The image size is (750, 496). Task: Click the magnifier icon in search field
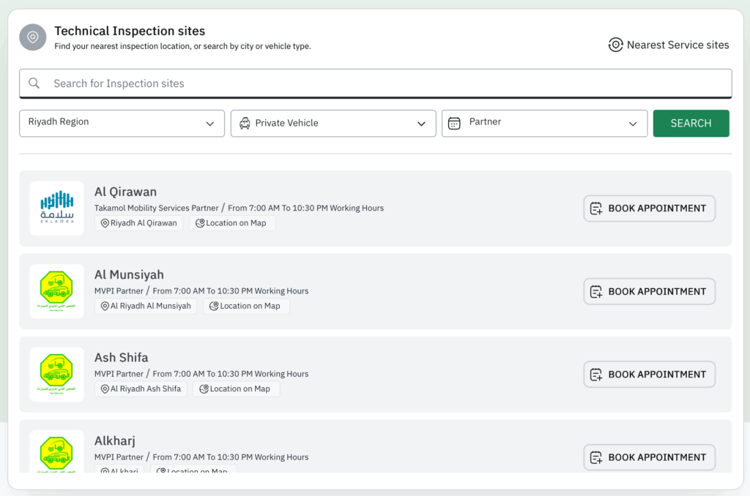[34, 83]
